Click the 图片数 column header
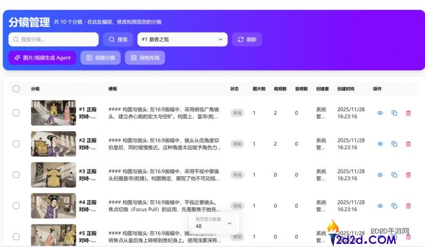Image resolution: width=425 pixels, height=247 pixels. tap(259, 89)
